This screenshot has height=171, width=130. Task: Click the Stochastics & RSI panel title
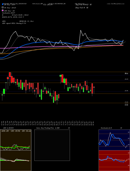pyautogui.click(x=111, y=128)
